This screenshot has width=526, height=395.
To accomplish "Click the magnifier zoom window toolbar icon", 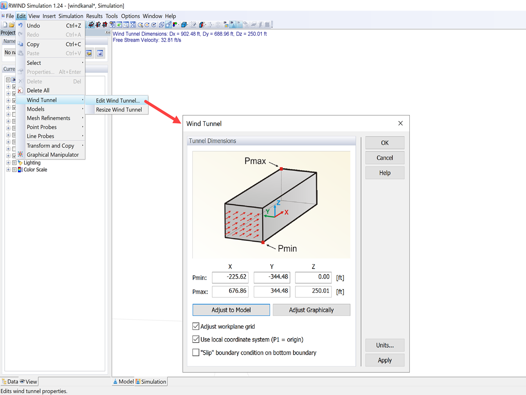I will tap(126, 25).
